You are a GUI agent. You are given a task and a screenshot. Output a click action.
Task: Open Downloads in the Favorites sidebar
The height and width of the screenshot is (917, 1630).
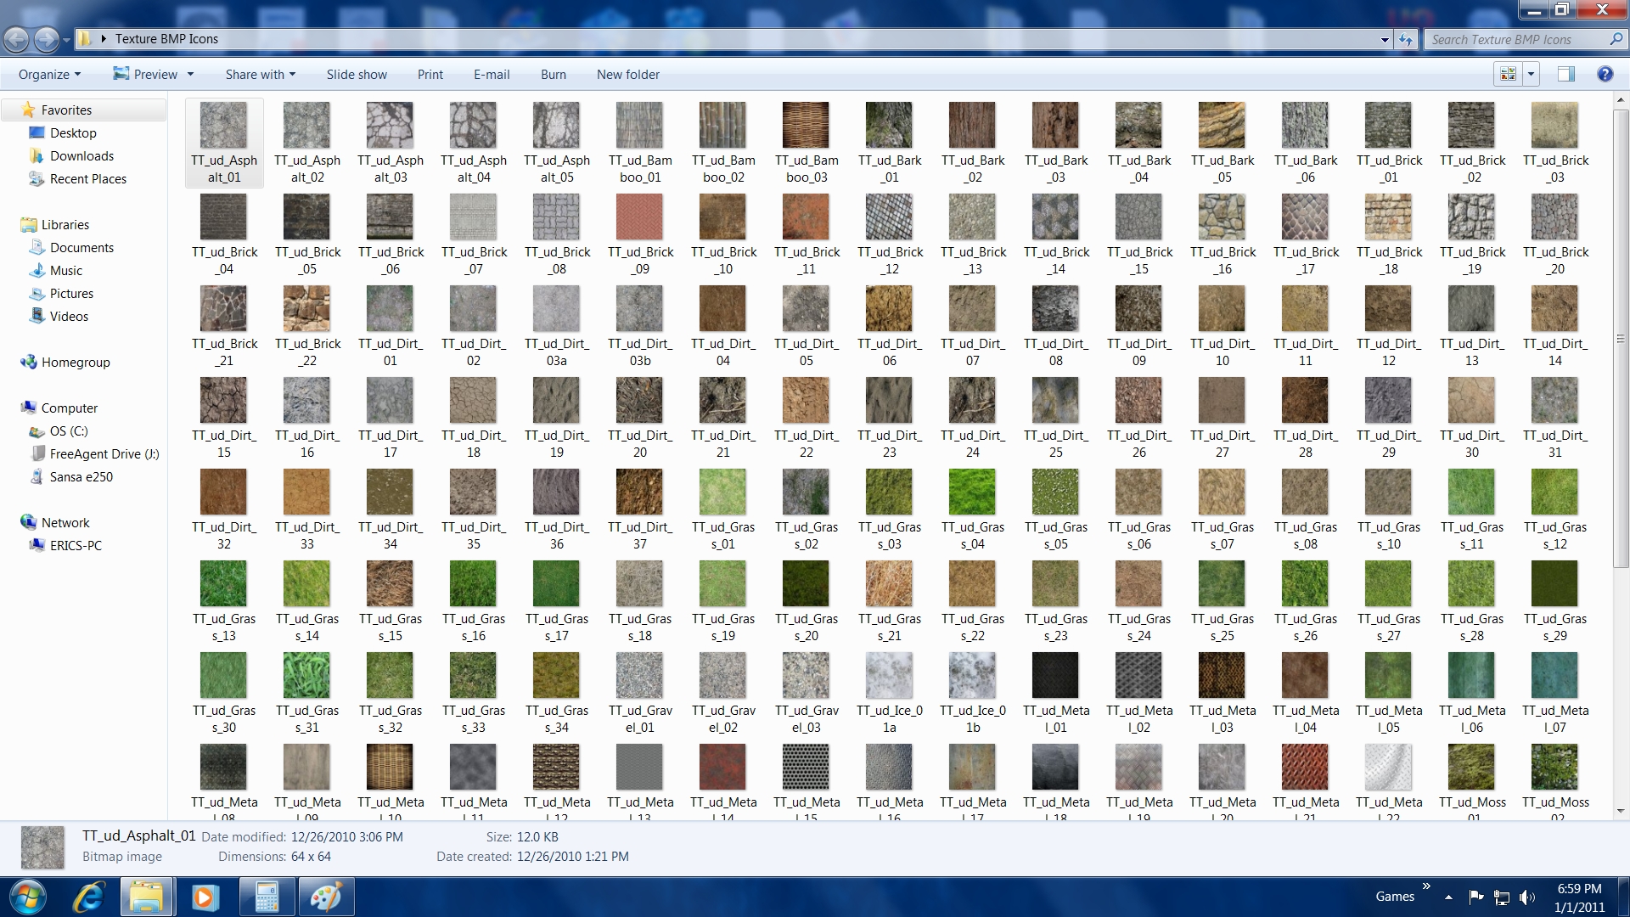pos(81,156)
